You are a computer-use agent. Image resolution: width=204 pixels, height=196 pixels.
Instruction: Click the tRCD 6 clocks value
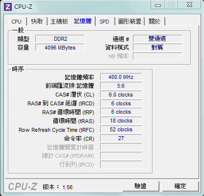121,103
